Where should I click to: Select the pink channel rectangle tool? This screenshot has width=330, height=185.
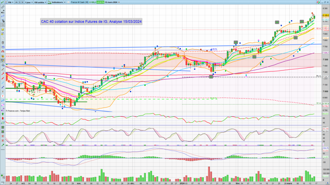[3, 105]
